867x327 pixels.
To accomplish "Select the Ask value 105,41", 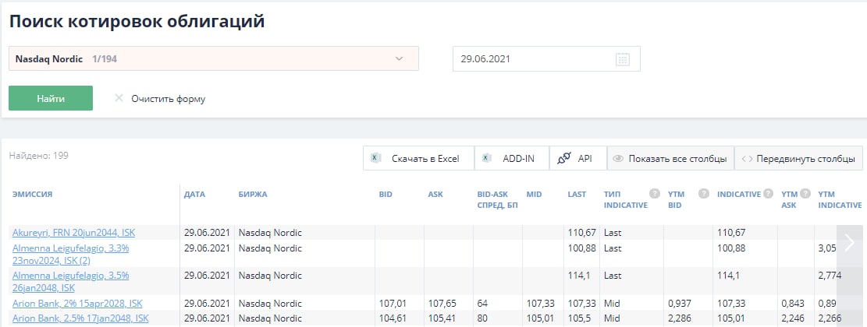I will pos(442,318).
